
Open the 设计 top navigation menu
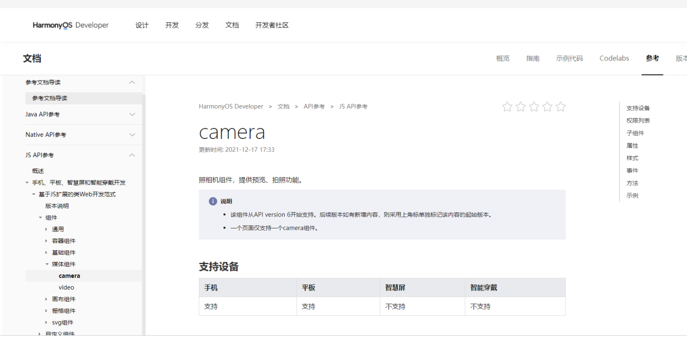pyautogui.click(x=142, y=25)
